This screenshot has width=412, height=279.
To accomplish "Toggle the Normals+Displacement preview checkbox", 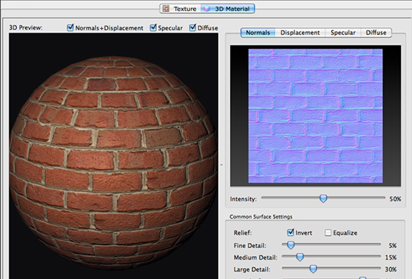I will pos(71,28).
